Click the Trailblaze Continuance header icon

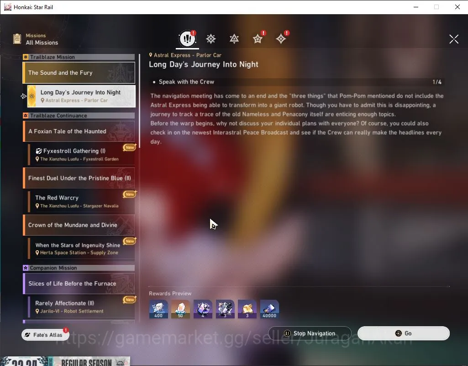click(26, 115)
